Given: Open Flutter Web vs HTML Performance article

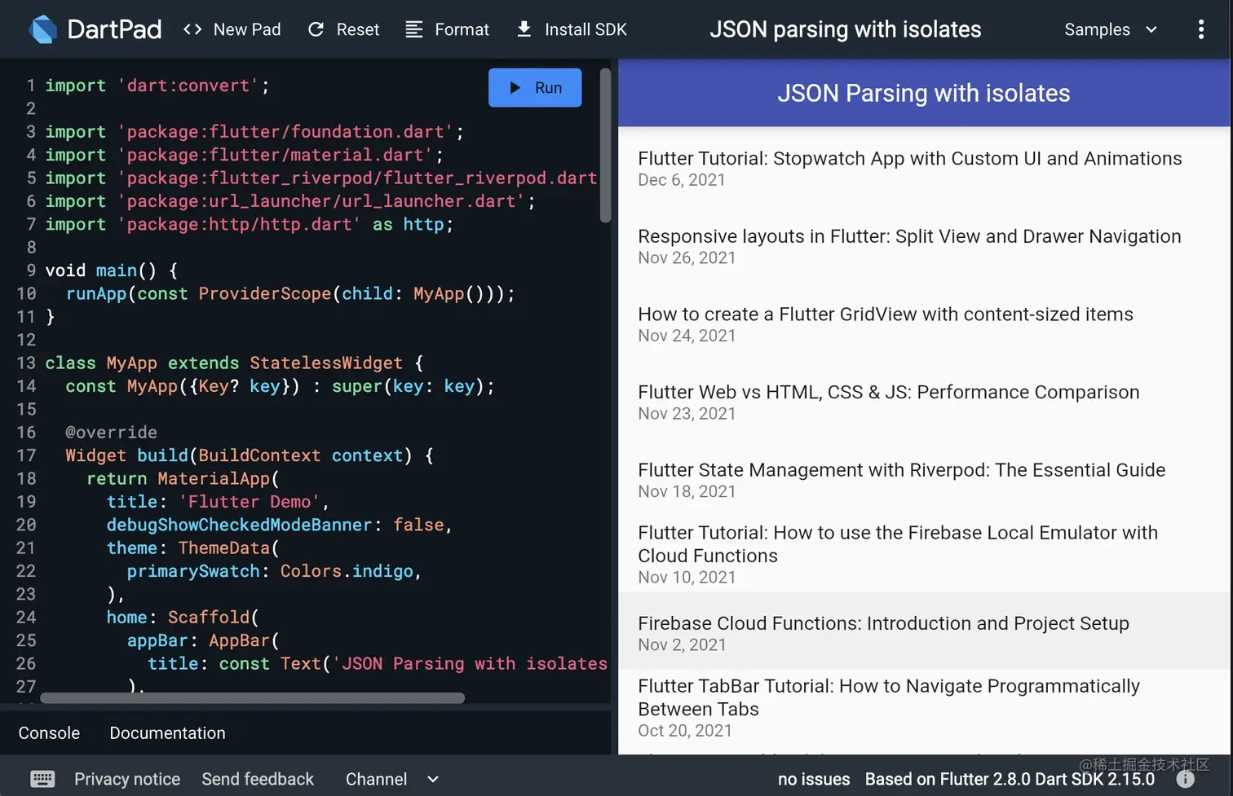Looking at the screenshot, I should (924, 402).
